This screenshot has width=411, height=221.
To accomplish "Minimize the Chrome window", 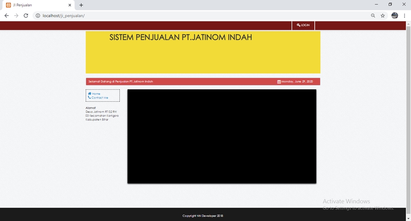I will coord(376,4).
